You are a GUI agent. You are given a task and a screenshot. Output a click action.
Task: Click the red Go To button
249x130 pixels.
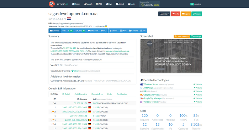[175, 14]
